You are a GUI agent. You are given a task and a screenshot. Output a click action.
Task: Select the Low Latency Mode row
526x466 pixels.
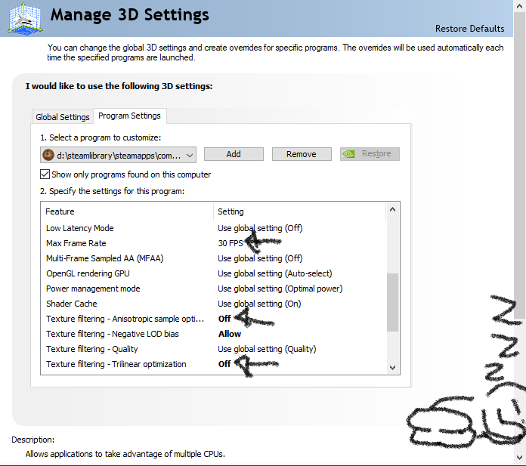tap(80, 228)
